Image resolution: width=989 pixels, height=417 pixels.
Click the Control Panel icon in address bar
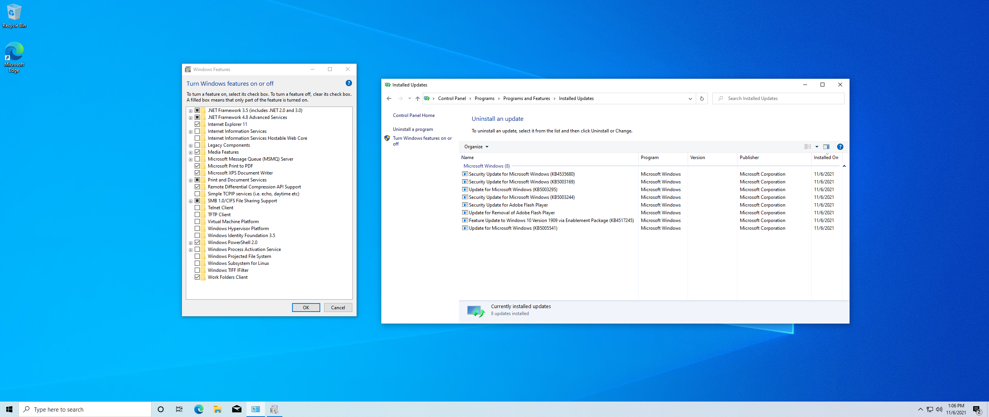pos(427,98)
